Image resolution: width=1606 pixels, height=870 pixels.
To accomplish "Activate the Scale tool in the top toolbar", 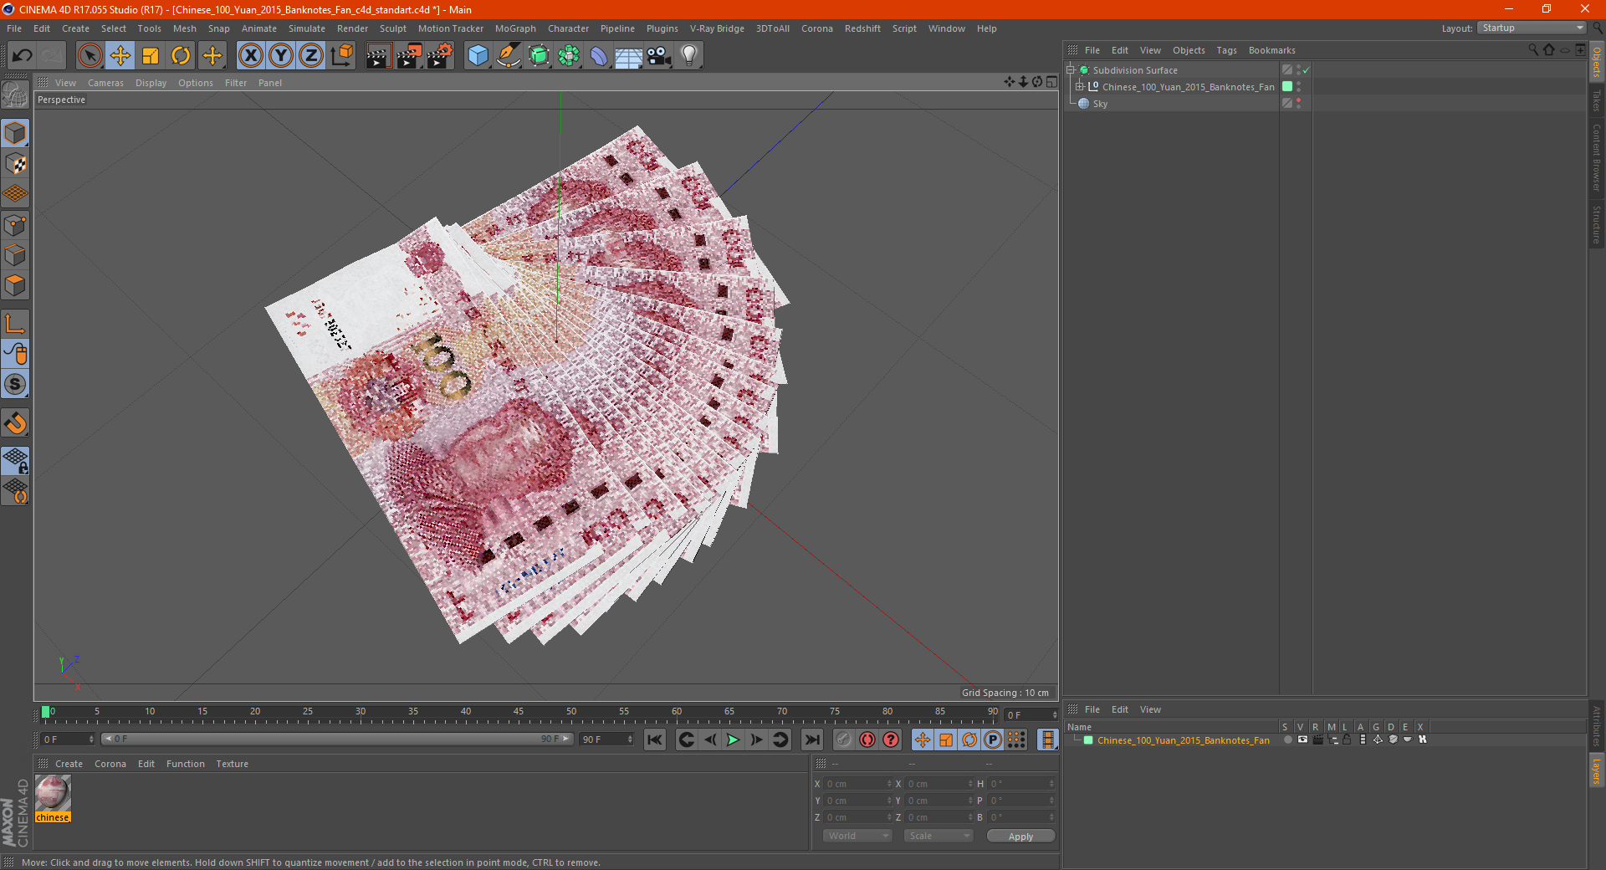I will 151,56.
